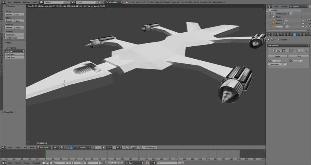Toggle Camera visibility eye icon
This screenshot has height=165, width=311.
[303, 20]
